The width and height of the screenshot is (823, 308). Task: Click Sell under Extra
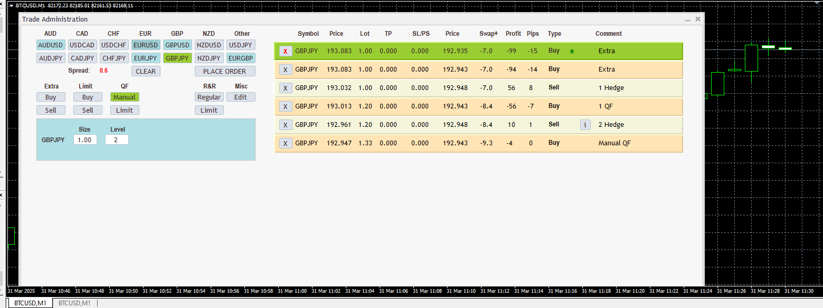51,110
